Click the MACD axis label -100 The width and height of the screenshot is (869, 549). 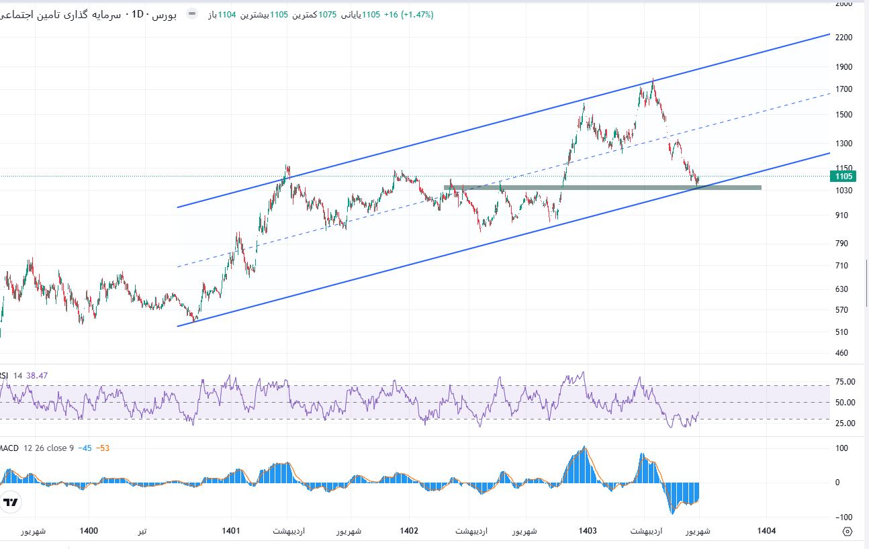[844, 517]
